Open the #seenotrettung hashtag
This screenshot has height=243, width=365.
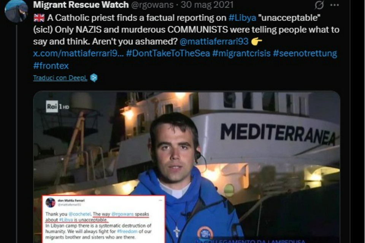[x=305, y=54]
